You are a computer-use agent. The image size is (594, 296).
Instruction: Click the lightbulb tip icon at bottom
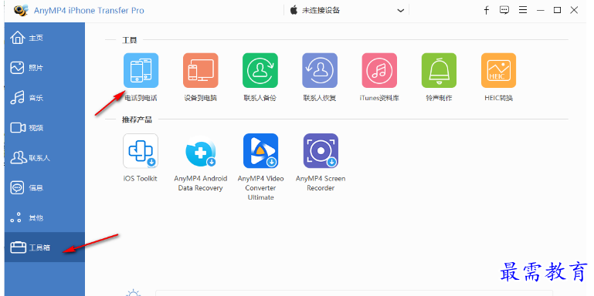tap(133, 293)
